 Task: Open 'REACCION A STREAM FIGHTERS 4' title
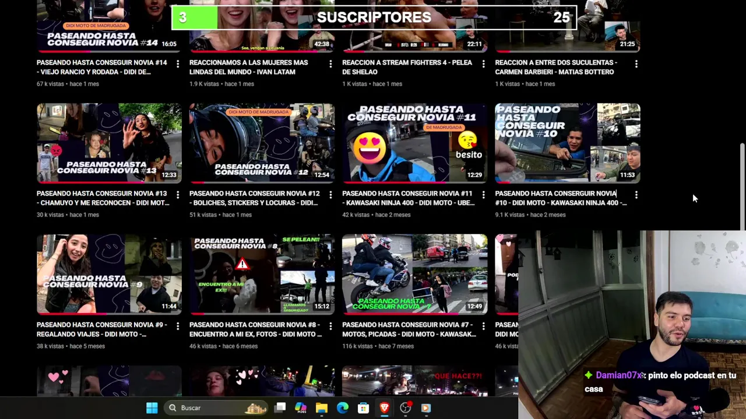[x=407, y=67]
